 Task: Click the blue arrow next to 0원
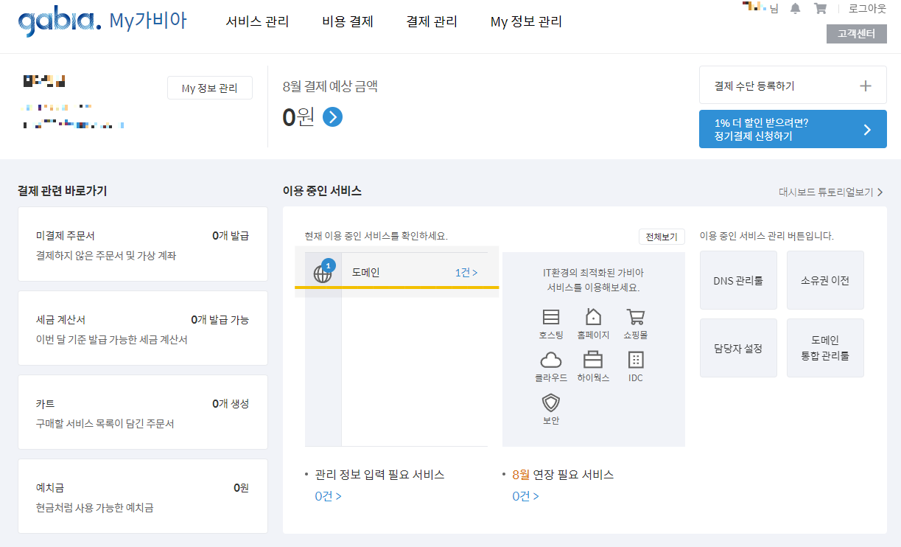click(x=332, y=117)
